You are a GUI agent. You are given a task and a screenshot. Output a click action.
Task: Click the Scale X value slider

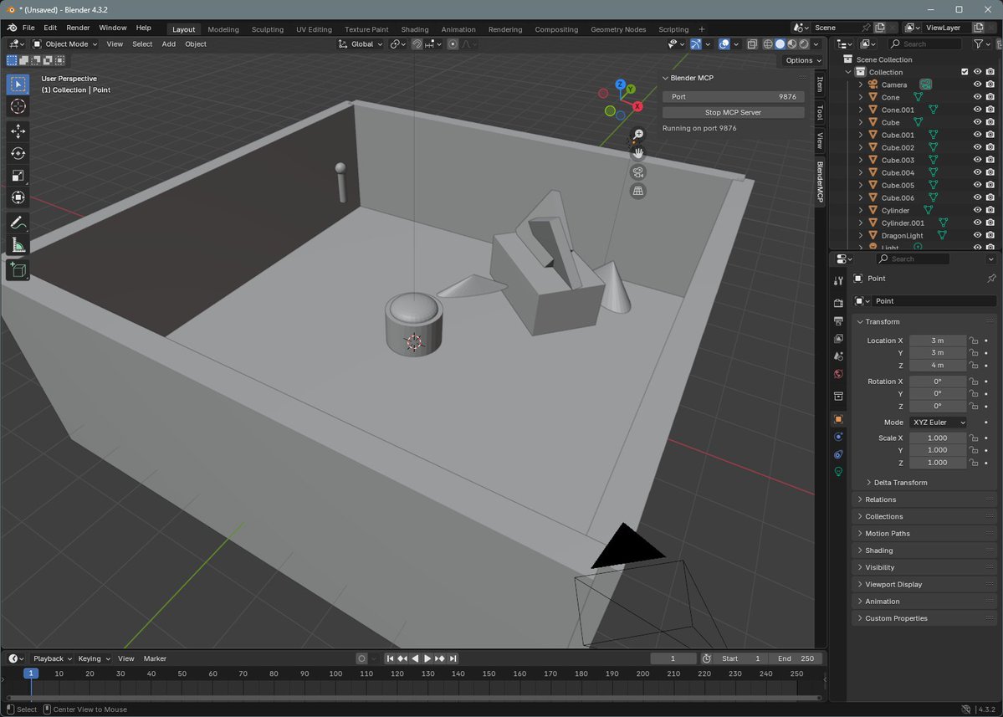(x=937, y=438)
